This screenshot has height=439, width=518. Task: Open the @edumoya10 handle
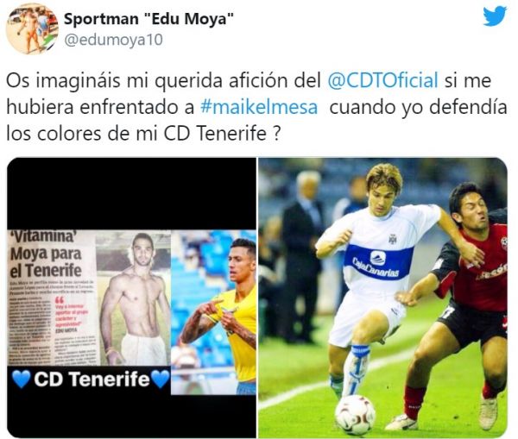tap(113, 40)
